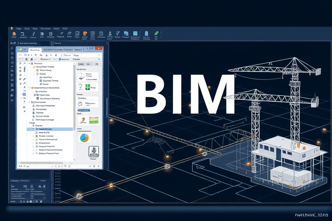Collapse the second folder group in the tree
Viewport: 332px width, 221px height.
(x=30, y=88)
